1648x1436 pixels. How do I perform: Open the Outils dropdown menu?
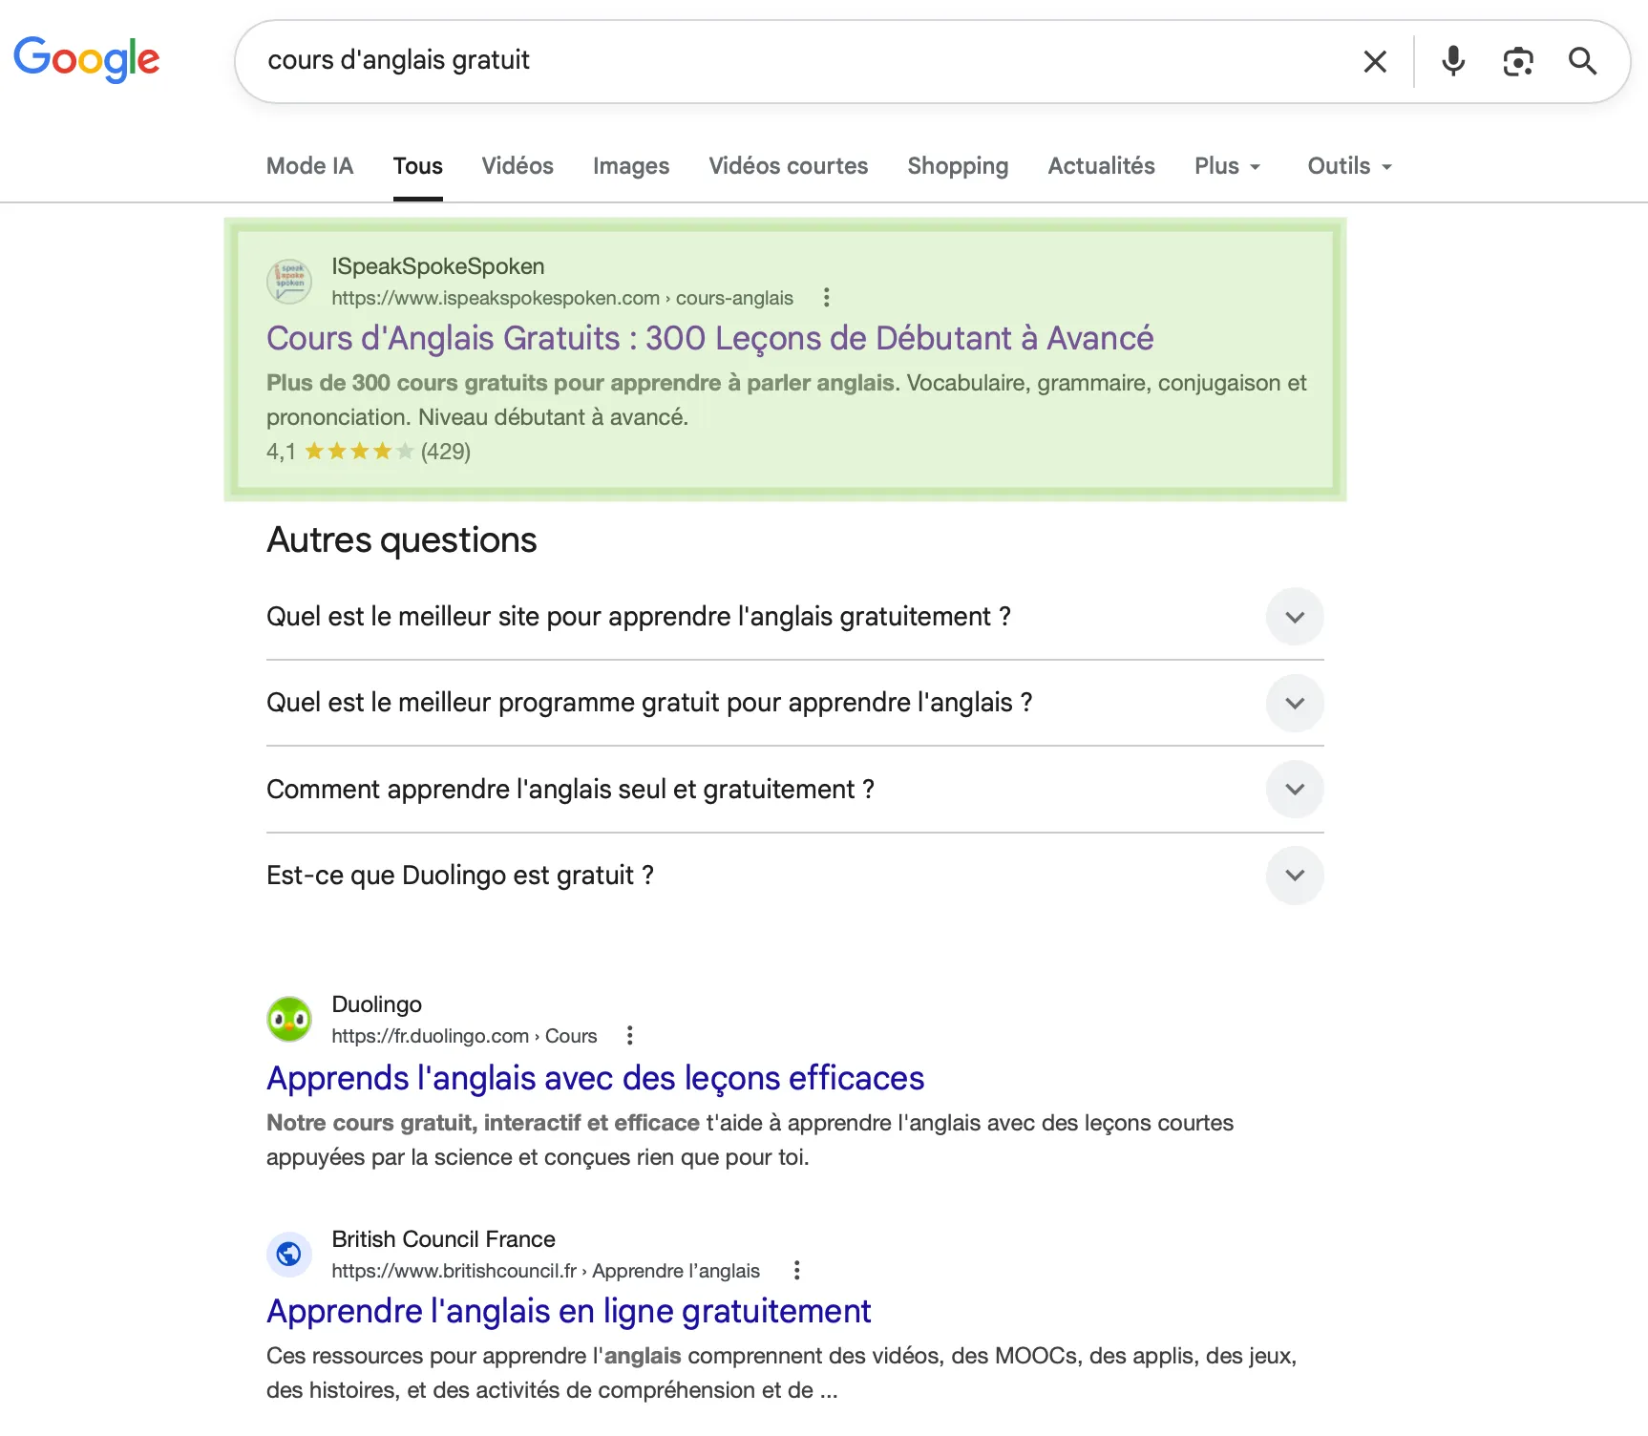(x=1348, y=165)
